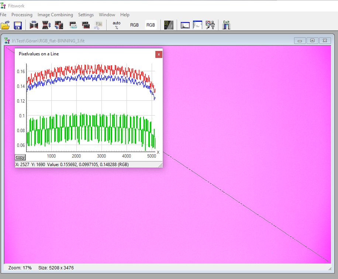Image resolution: width=338 pixels, height=279 pixels.
Task: Expand the Image Combining menu
Action: click(55, 15)
